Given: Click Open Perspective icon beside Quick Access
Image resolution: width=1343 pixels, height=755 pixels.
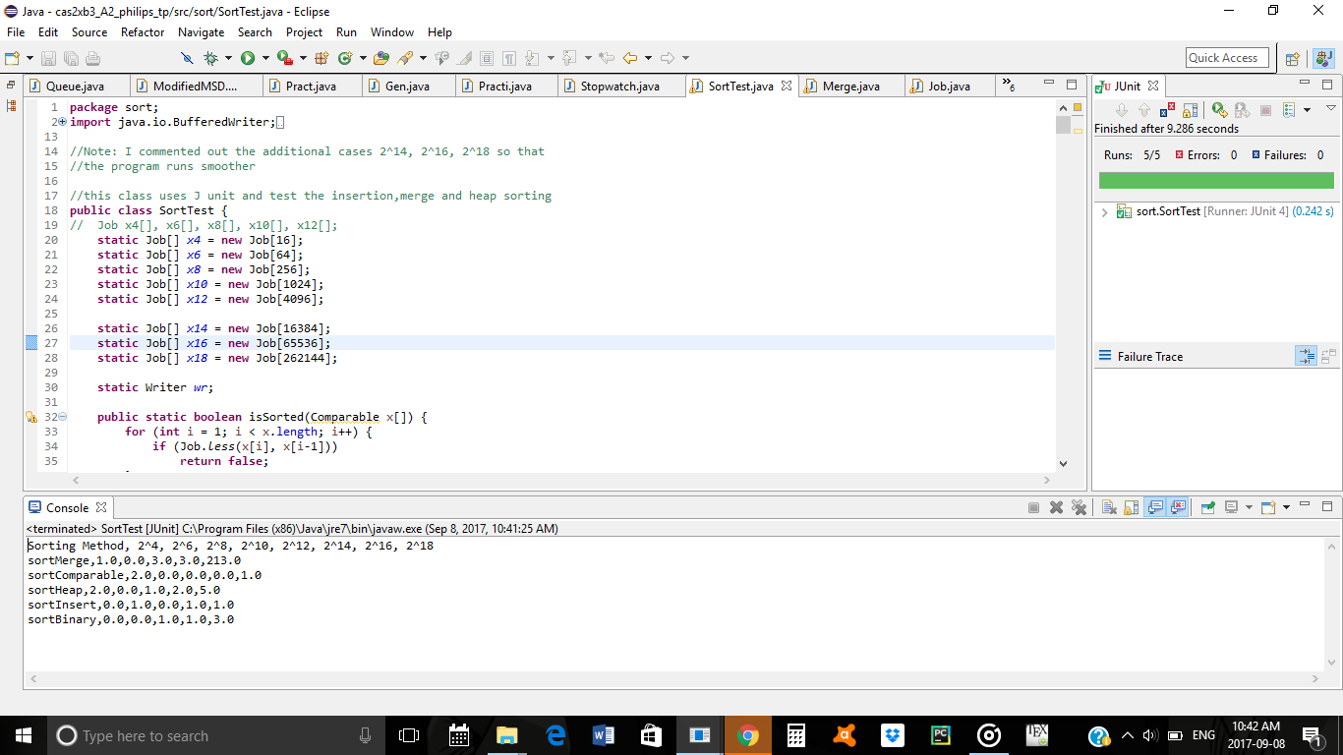Looking at the screenshot, I should pyautogui.click(x=1293, y=58).
